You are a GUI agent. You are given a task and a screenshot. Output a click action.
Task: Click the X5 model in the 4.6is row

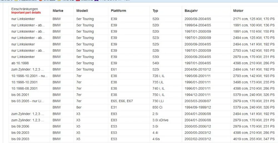[x=78, y=139]
